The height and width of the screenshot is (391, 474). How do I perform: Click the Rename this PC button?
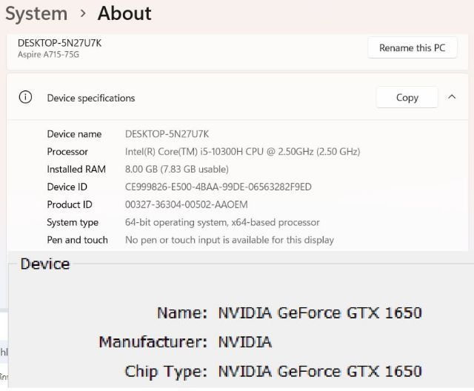[x=412, y=47]
